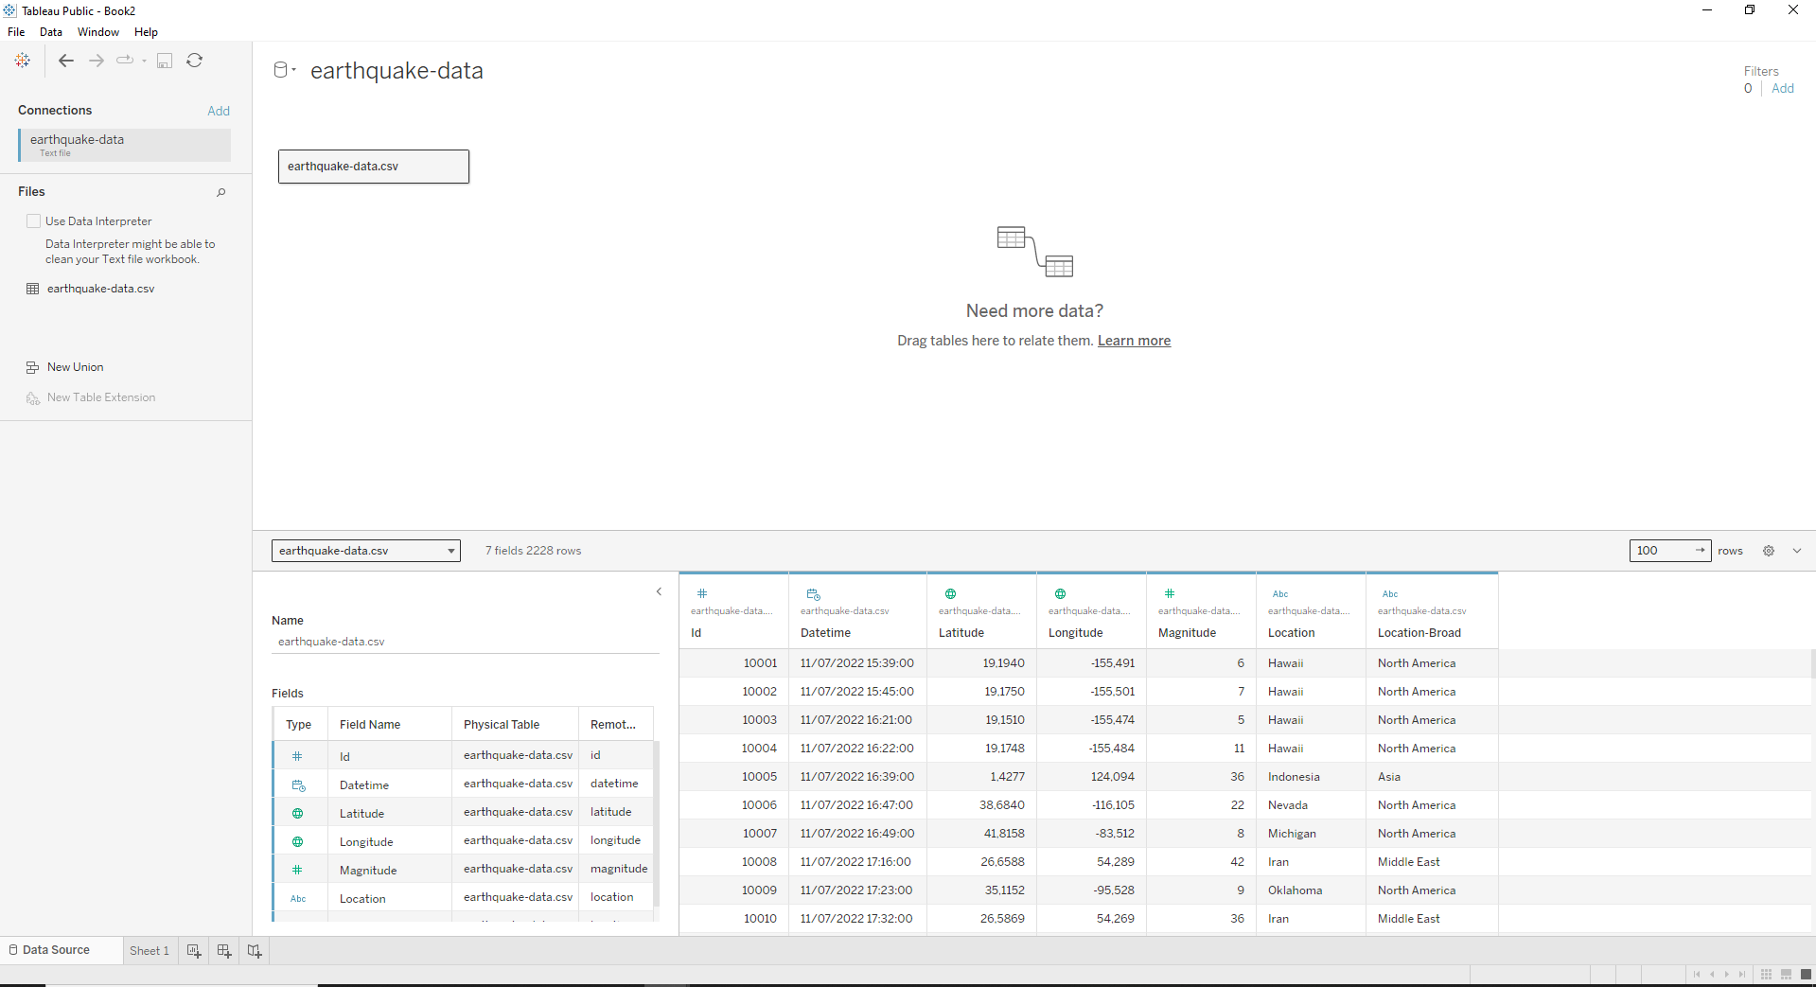The width and height of the screenshot is (1816, 987).
Task: Switch to the Sheet 1 tab
Action: 150,951
